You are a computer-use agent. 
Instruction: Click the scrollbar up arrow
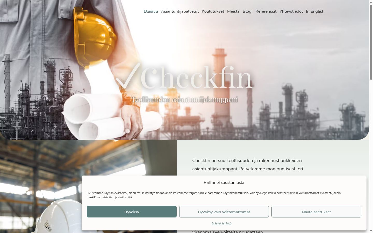[371, 2]
